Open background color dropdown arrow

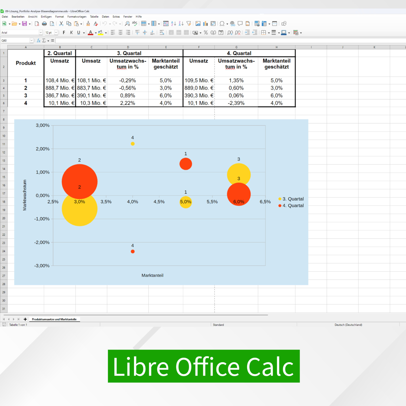106,33
